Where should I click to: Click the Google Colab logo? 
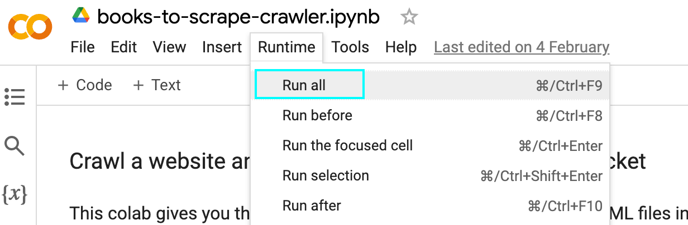[x=30, y=26]
